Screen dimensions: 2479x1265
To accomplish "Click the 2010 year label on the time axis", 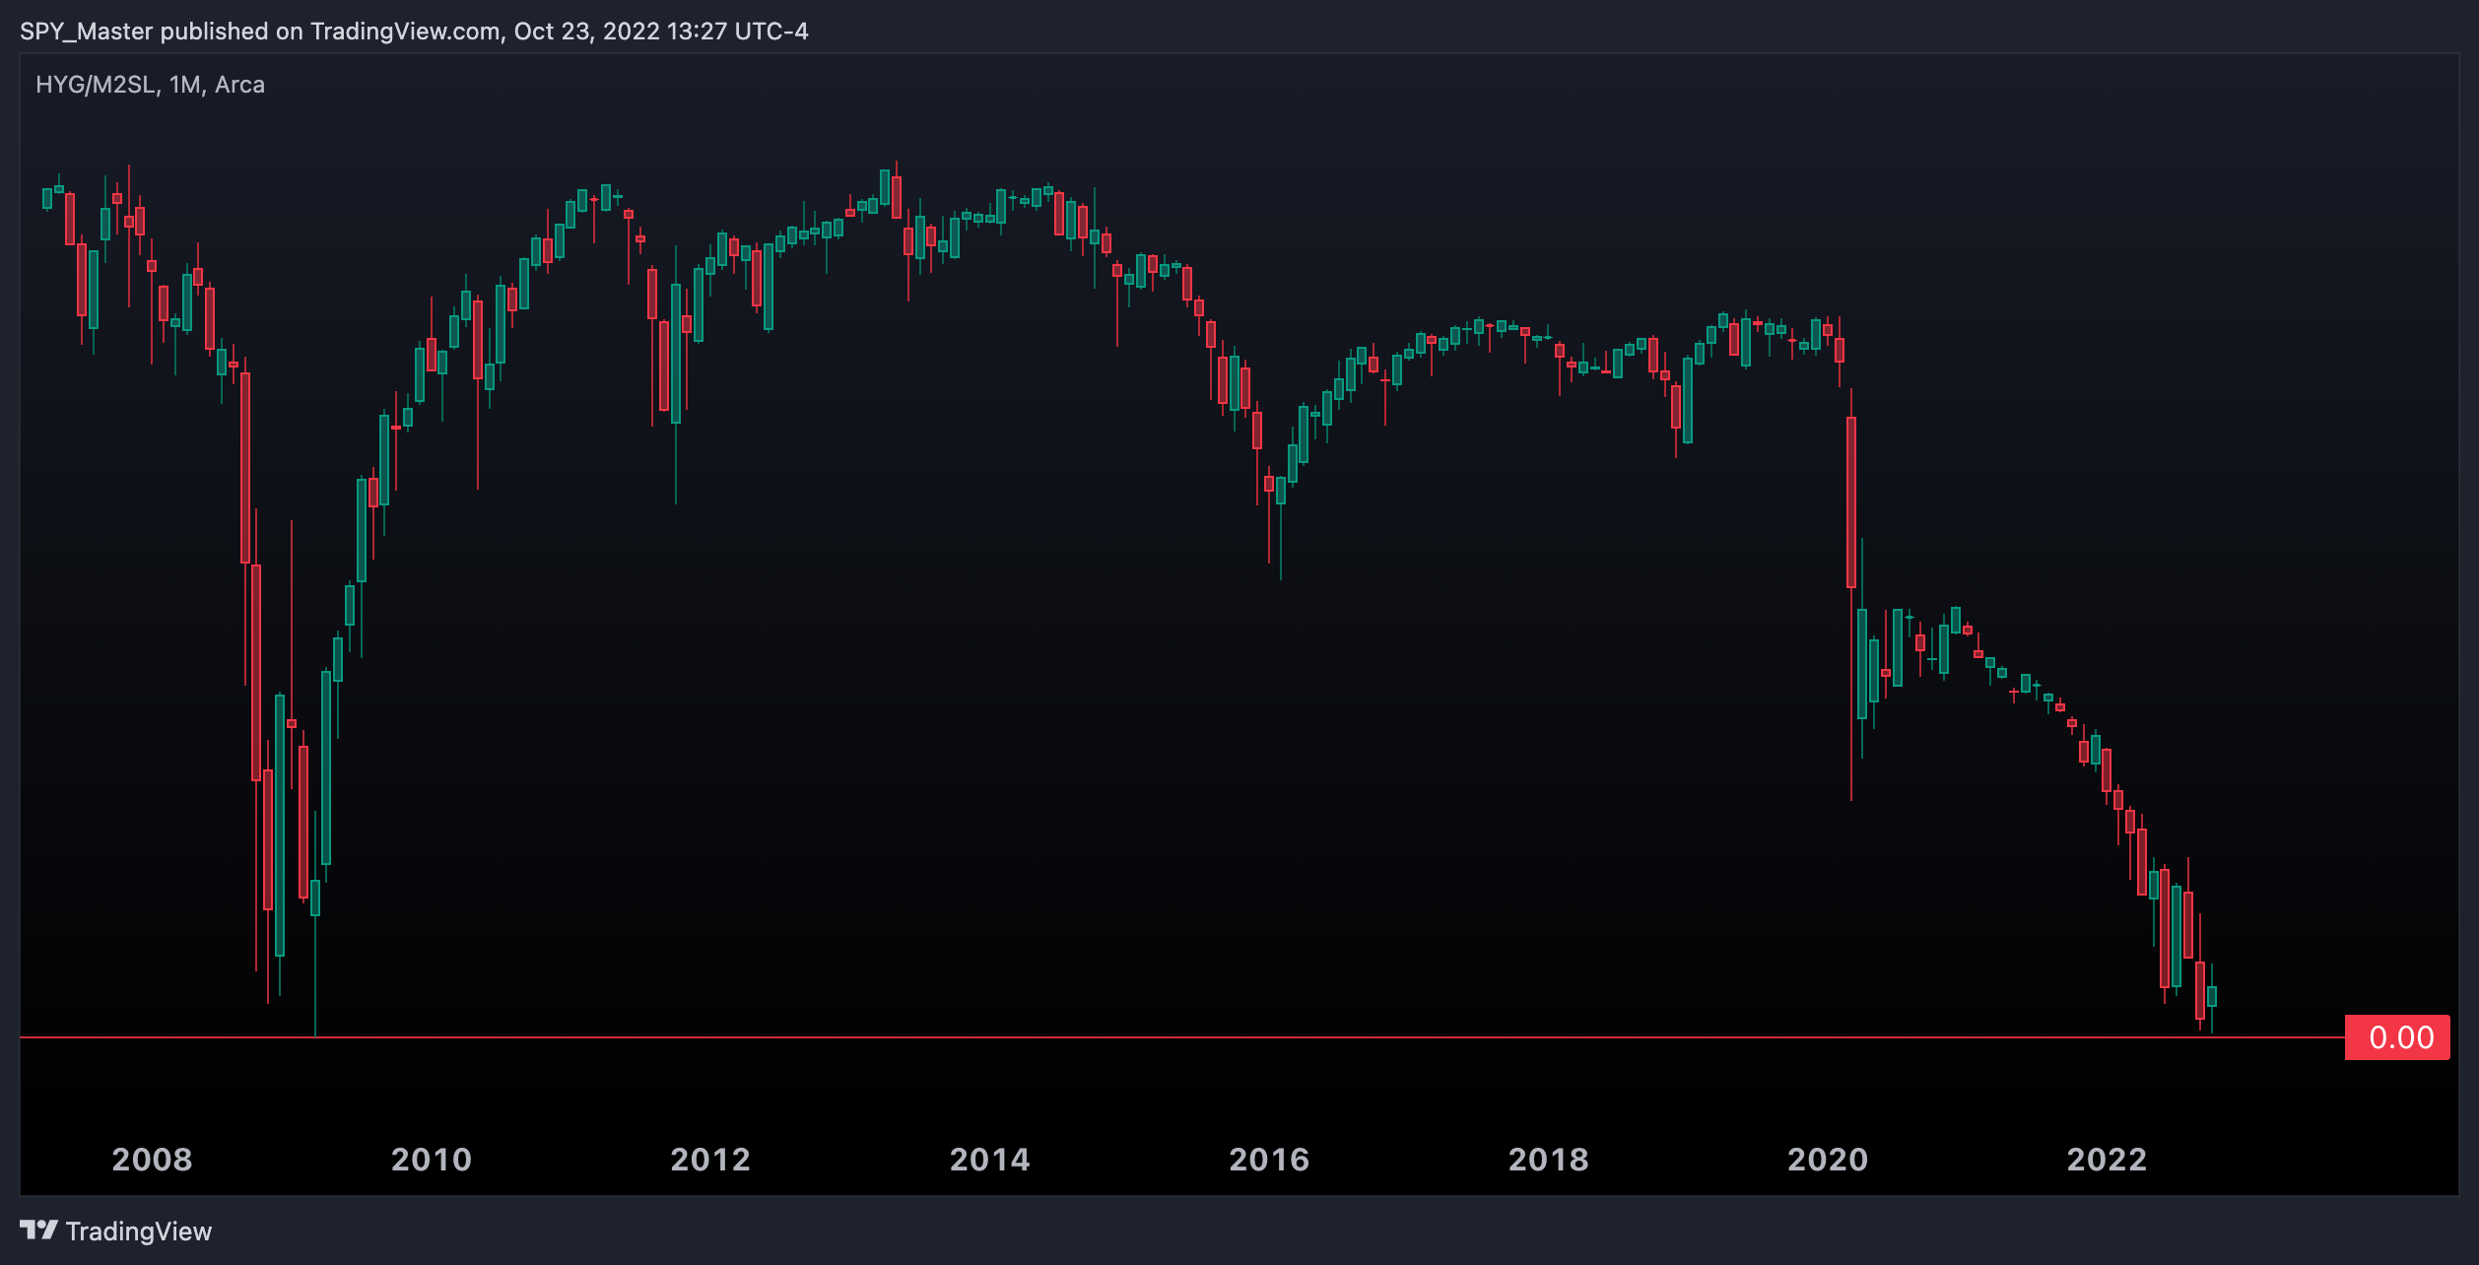I will (432, 1160).
